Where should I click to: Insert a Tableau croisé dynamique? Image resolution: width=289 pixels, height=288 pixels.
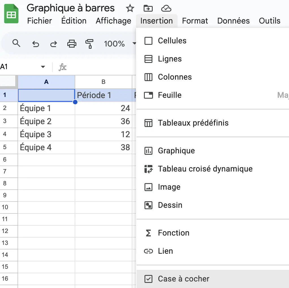coord(213,169)
